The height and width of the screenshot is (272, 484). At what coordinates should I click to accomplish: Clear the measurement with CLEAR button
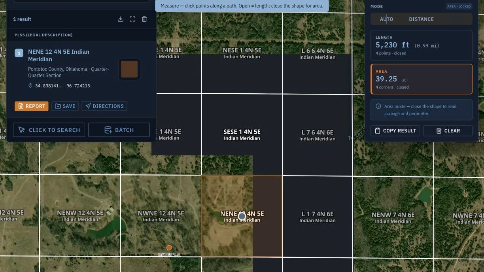448,130
